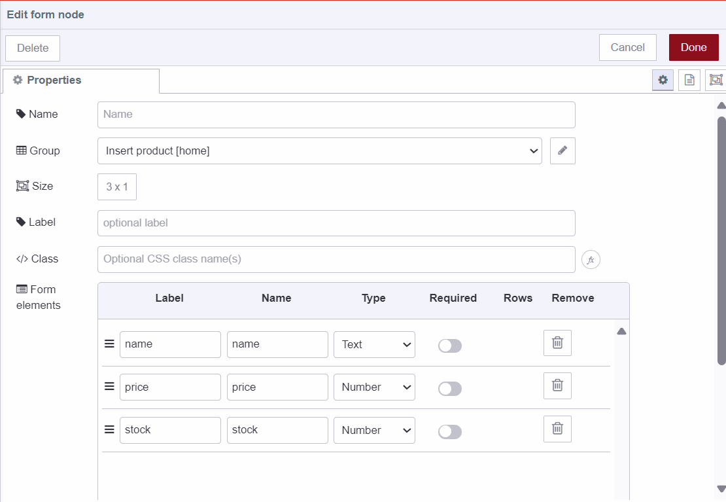Open the Type dropdown for price
The width and height of the screenshot is (726, 502).
(374, 387)
